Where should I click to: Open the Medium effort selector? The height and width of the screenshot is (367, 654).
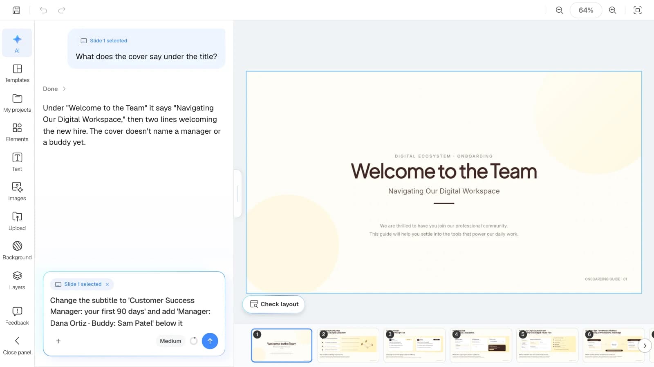click(170, 341)
